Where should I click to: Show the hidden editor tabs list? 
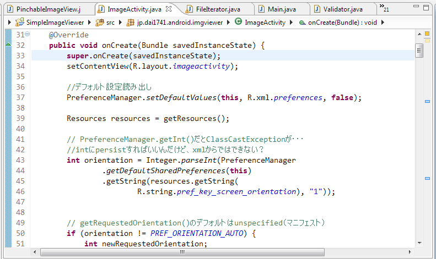(x=384, y=8)
